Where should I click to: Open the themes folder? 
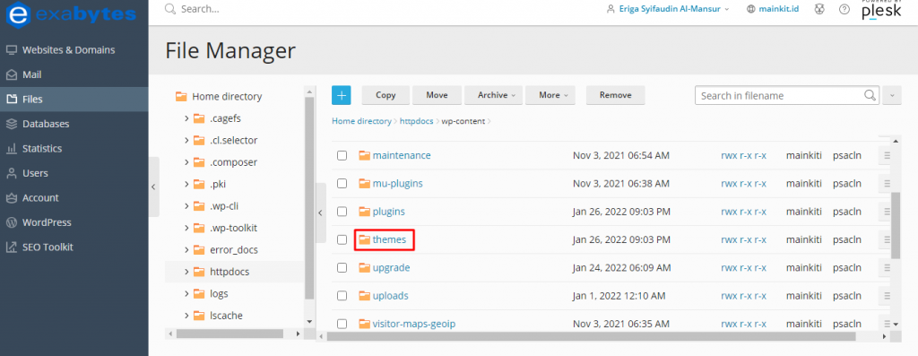coord(389,239)
